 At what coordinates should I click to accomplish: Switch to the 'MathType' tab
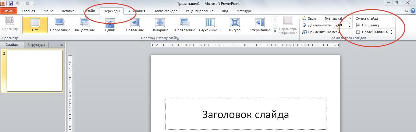click(x=244, y=11)
